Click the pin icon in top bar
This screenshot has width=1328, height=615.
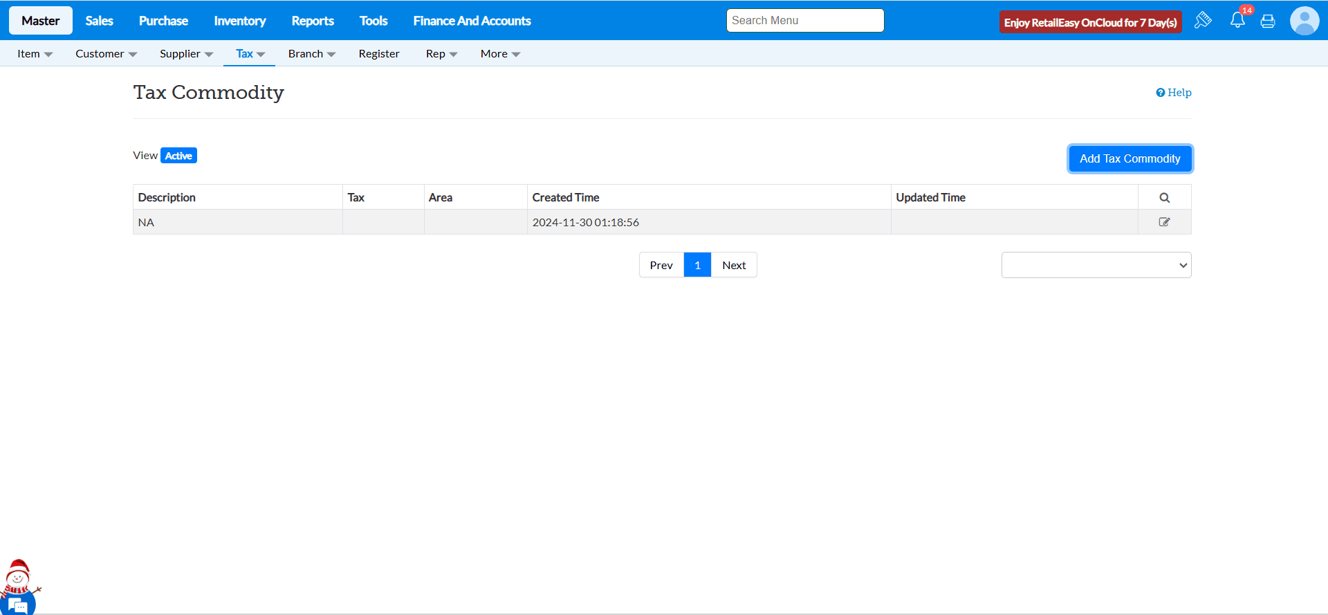click(x=1203, y=20)
